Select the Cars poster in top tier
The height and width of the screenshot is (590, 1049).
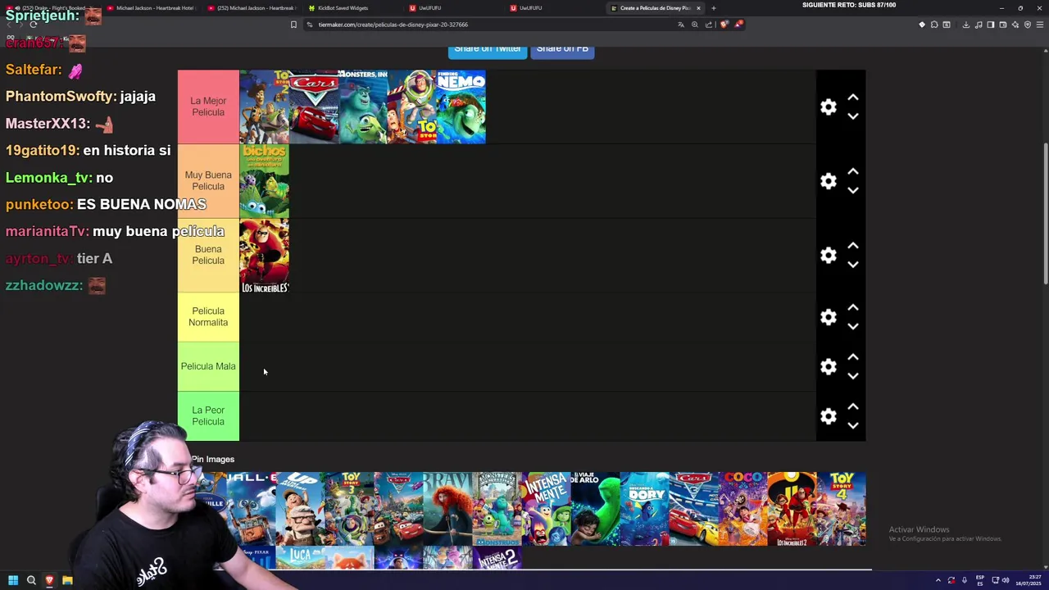pyautogui.click(x=313, y=107)
